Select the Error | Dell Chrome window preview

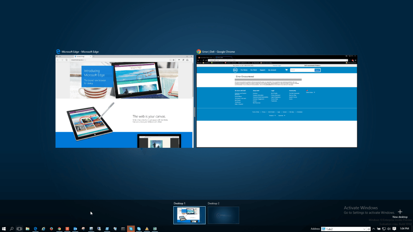coord(277,101)
